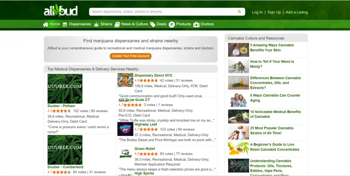Viewport: 350px width, 176px height.
Task: Click concentrates and oils article thumbnail
Action: [x=238, y=83]
